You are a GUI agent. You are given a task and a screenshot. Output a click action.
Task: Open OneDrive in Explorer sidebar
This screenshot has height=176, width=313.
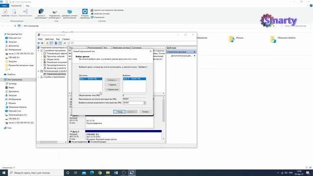pos(10,74)
